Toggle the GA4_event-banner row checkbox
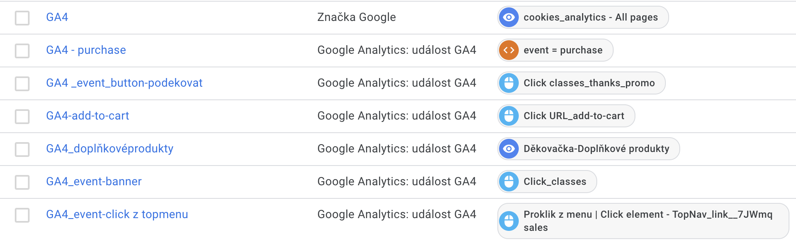Image resolution: width=796 pixels, height=244 pixels. click(x=22, y=182)
